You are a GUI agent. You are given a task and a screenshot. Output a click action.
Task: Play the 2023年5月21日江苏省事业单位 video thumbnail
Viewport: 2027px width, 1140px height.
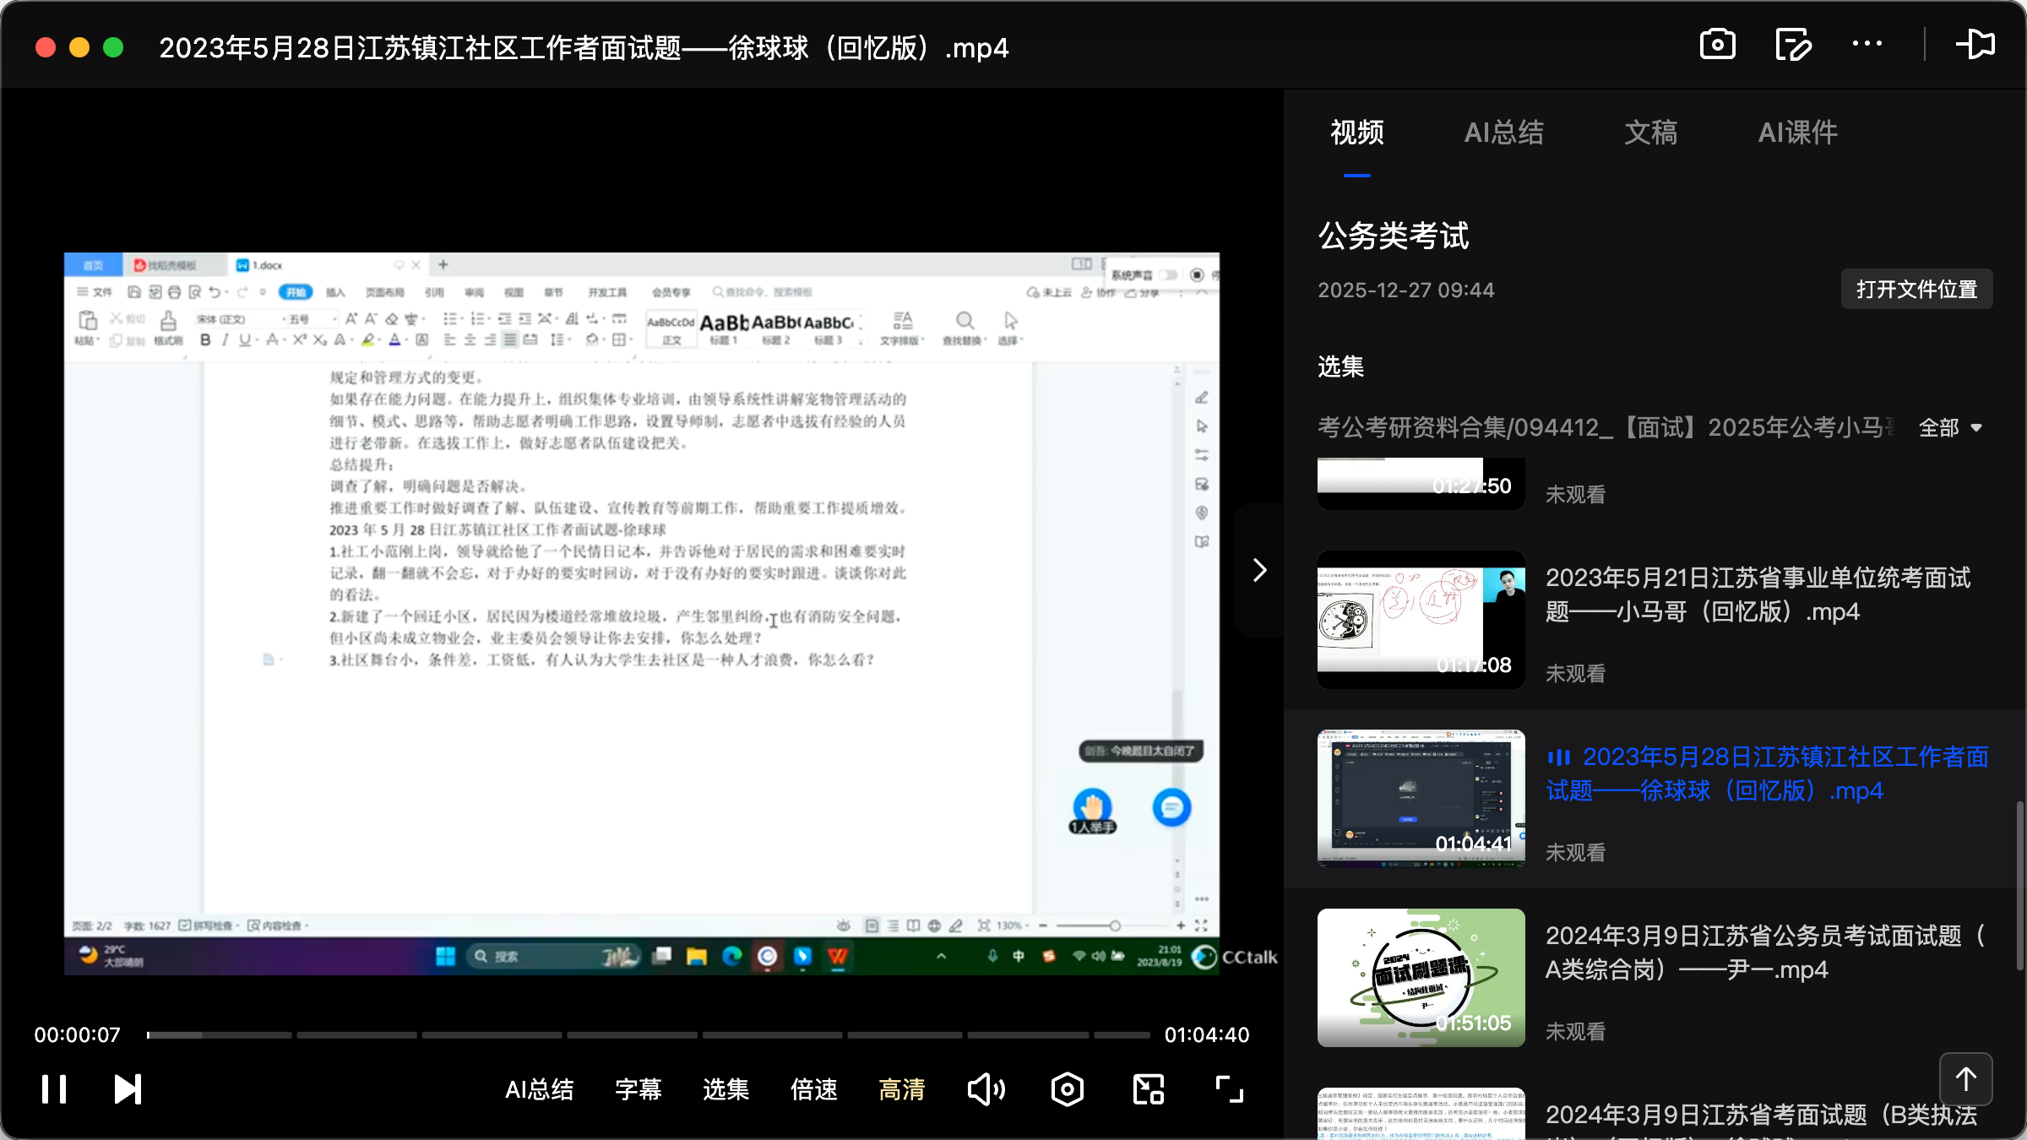point(1420,621)
